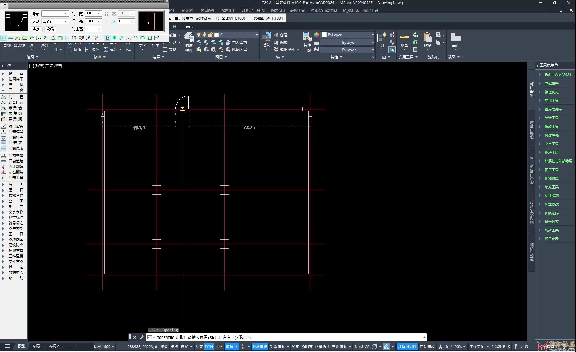Open the layer name dropdown showing 0
Image resolution: width=576 pixels, height=352 pixels.
(x=257, y=35)
